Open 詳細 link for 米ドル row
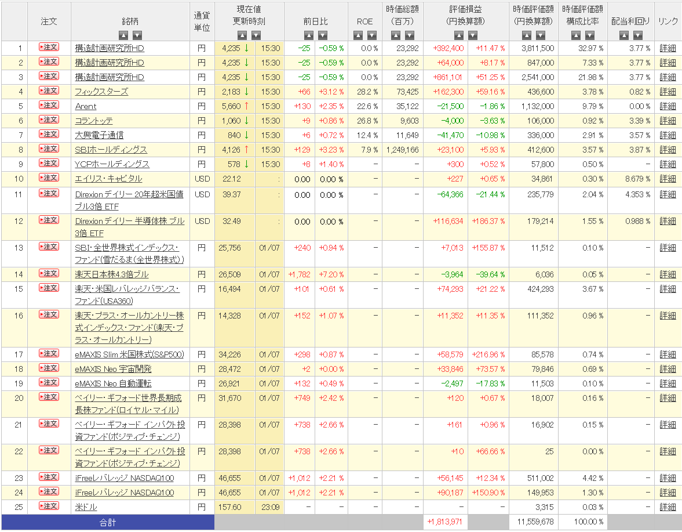682x532 pixels. pyautogui.click(x=668, y=507)
